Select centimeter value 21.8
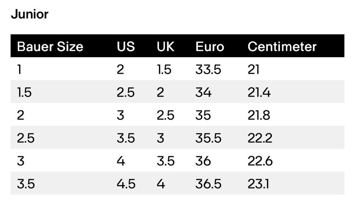Image resolution: width=355 pixels, height=208 pixels. [259, 115]
